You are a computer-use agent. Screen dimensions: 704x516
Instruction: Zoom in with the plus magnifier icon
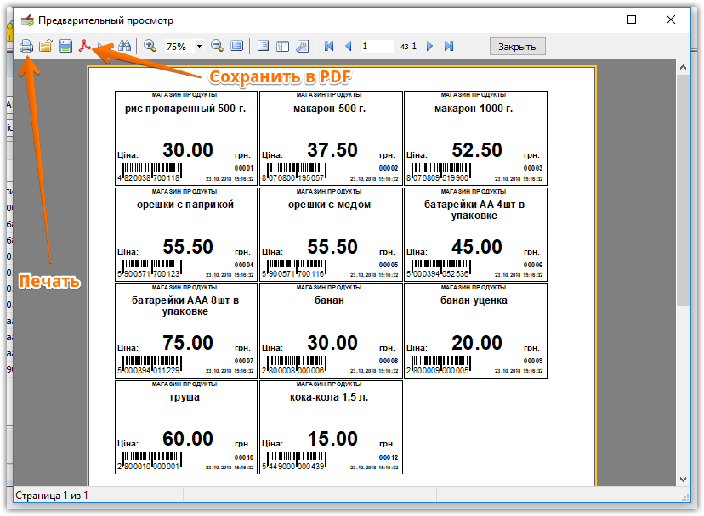tap(150, 46)
